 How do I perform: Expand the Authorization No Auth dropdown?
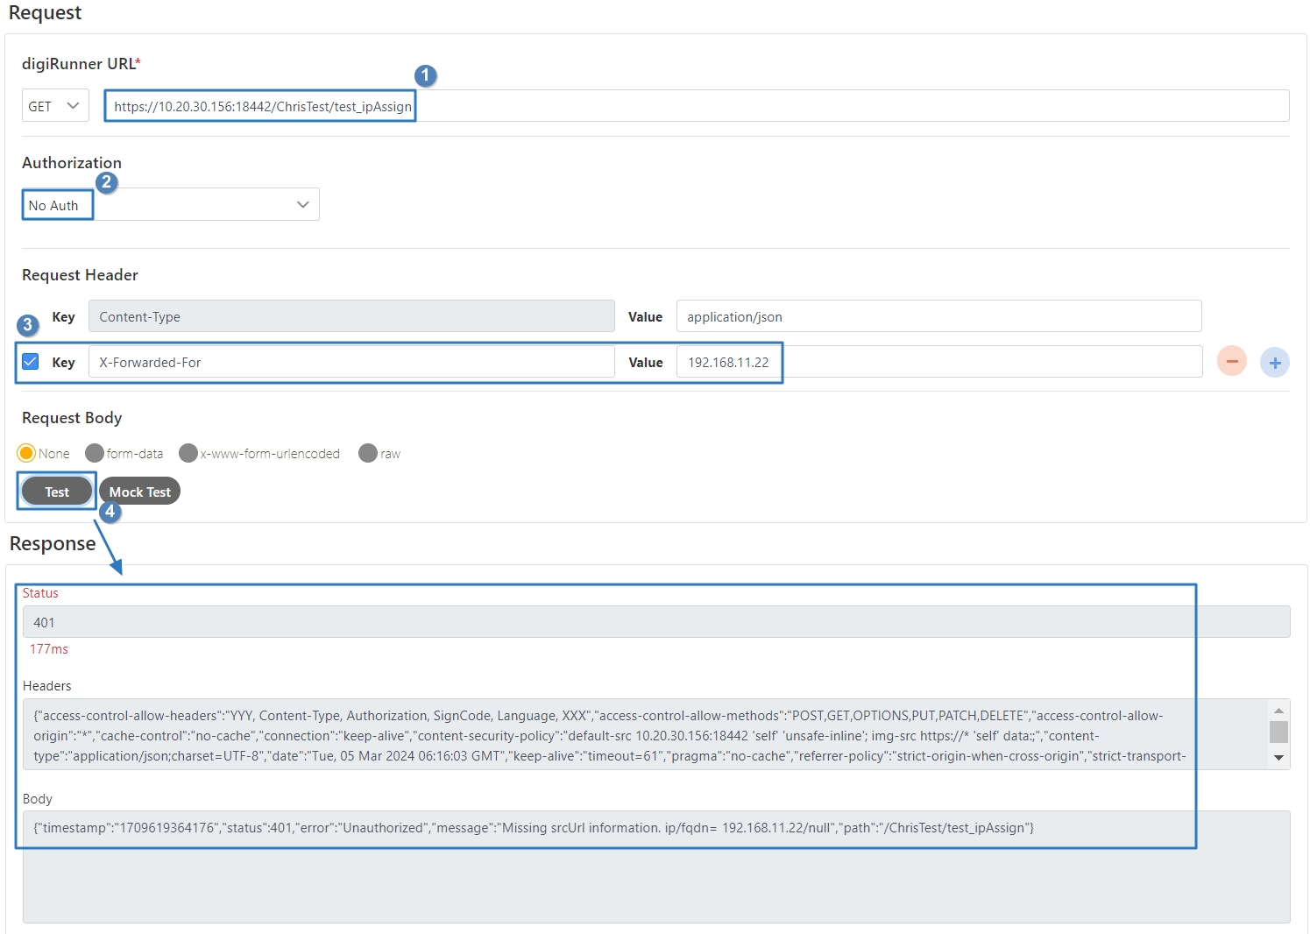tap(171, 205)
